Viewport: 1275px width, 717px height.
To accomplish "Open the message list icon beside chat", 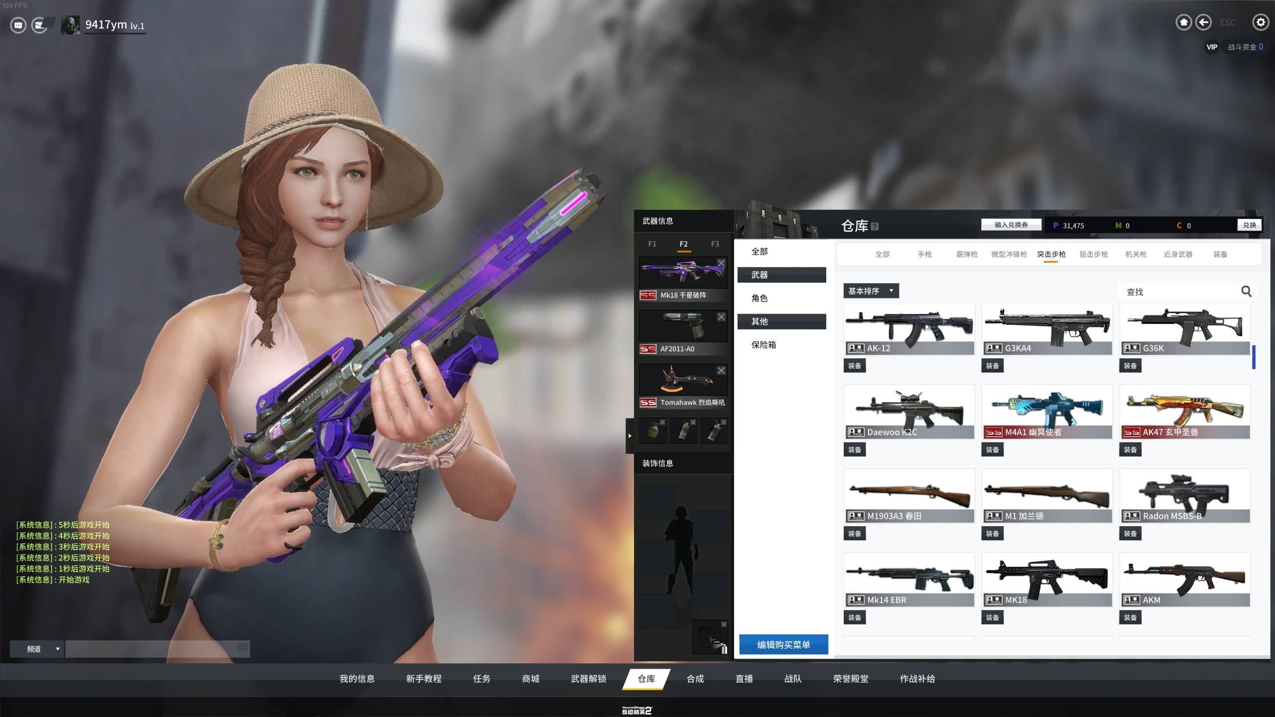I will click(39, 25).
